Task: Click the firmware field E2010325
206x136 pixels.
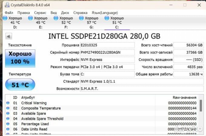Action: [107, 45]
